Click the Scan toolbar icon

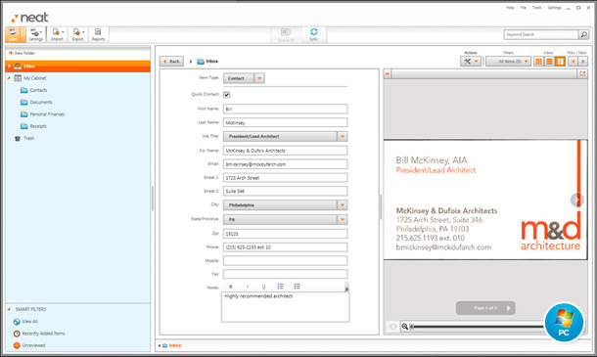click(x=13, y=34)
